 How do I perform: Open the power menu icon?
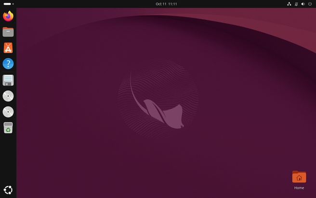[x=310, y=4]
